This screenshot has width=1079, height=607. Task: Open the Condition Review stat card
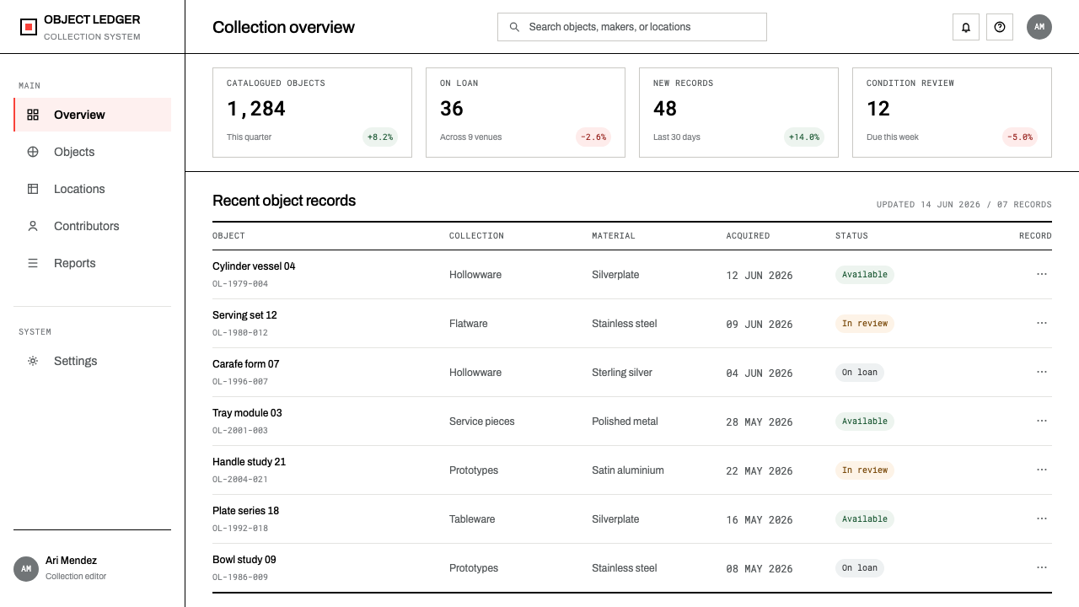(x=952, y=112)
